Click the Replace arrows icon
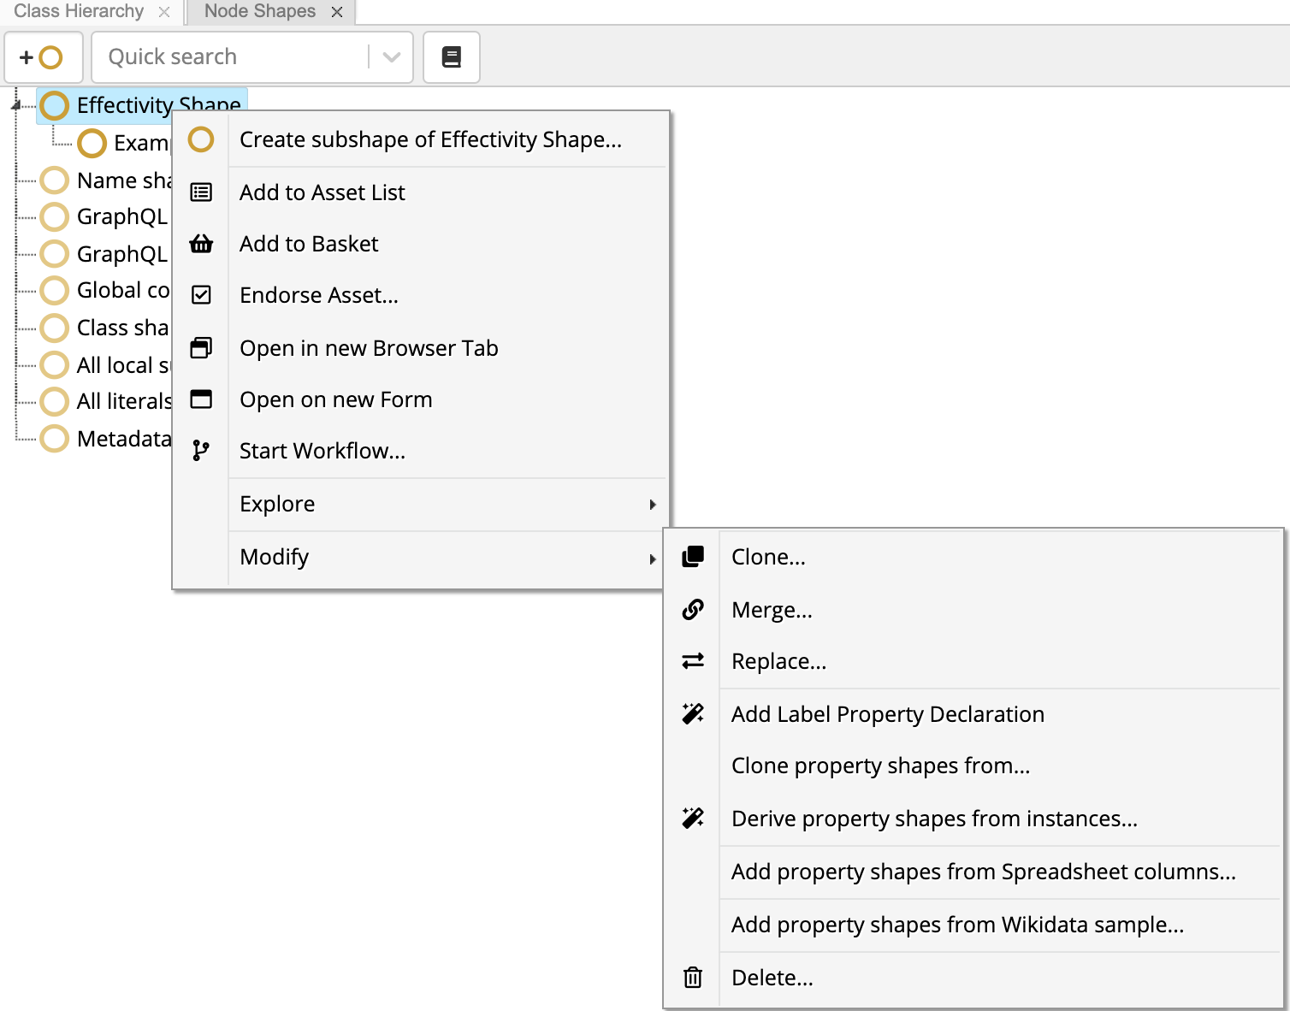This screenshot has height=1011, width=1290. (x=693, y=661)
